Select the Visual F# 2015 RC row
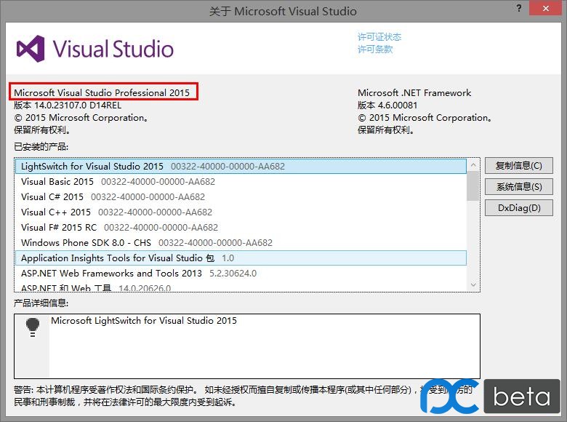567x422 pixels. tap(241, 227)
